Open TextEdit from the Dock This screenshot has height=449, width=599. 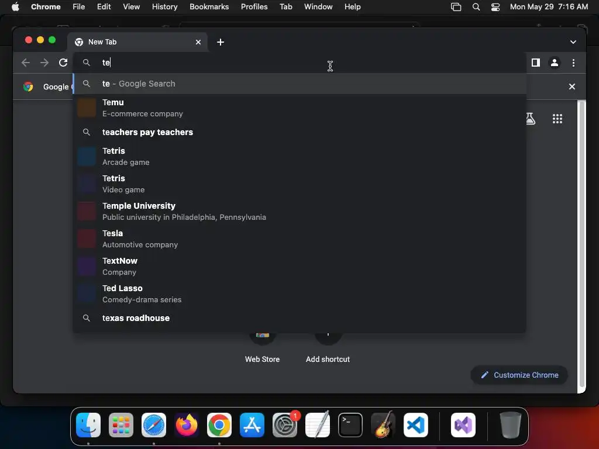318,425
